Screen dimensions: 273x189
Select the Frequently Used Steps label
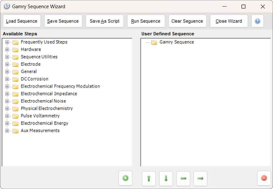(44, 42)
